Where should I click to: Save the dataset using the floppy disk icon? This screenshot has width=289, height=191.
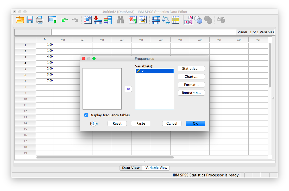[x=30, y=20]
